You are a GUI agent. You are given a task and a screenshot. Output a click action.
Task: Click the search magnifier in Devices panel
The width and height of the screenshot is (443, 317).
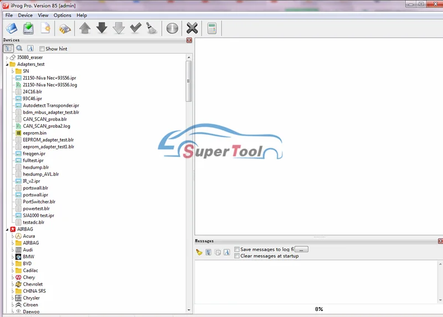(19, 48)
